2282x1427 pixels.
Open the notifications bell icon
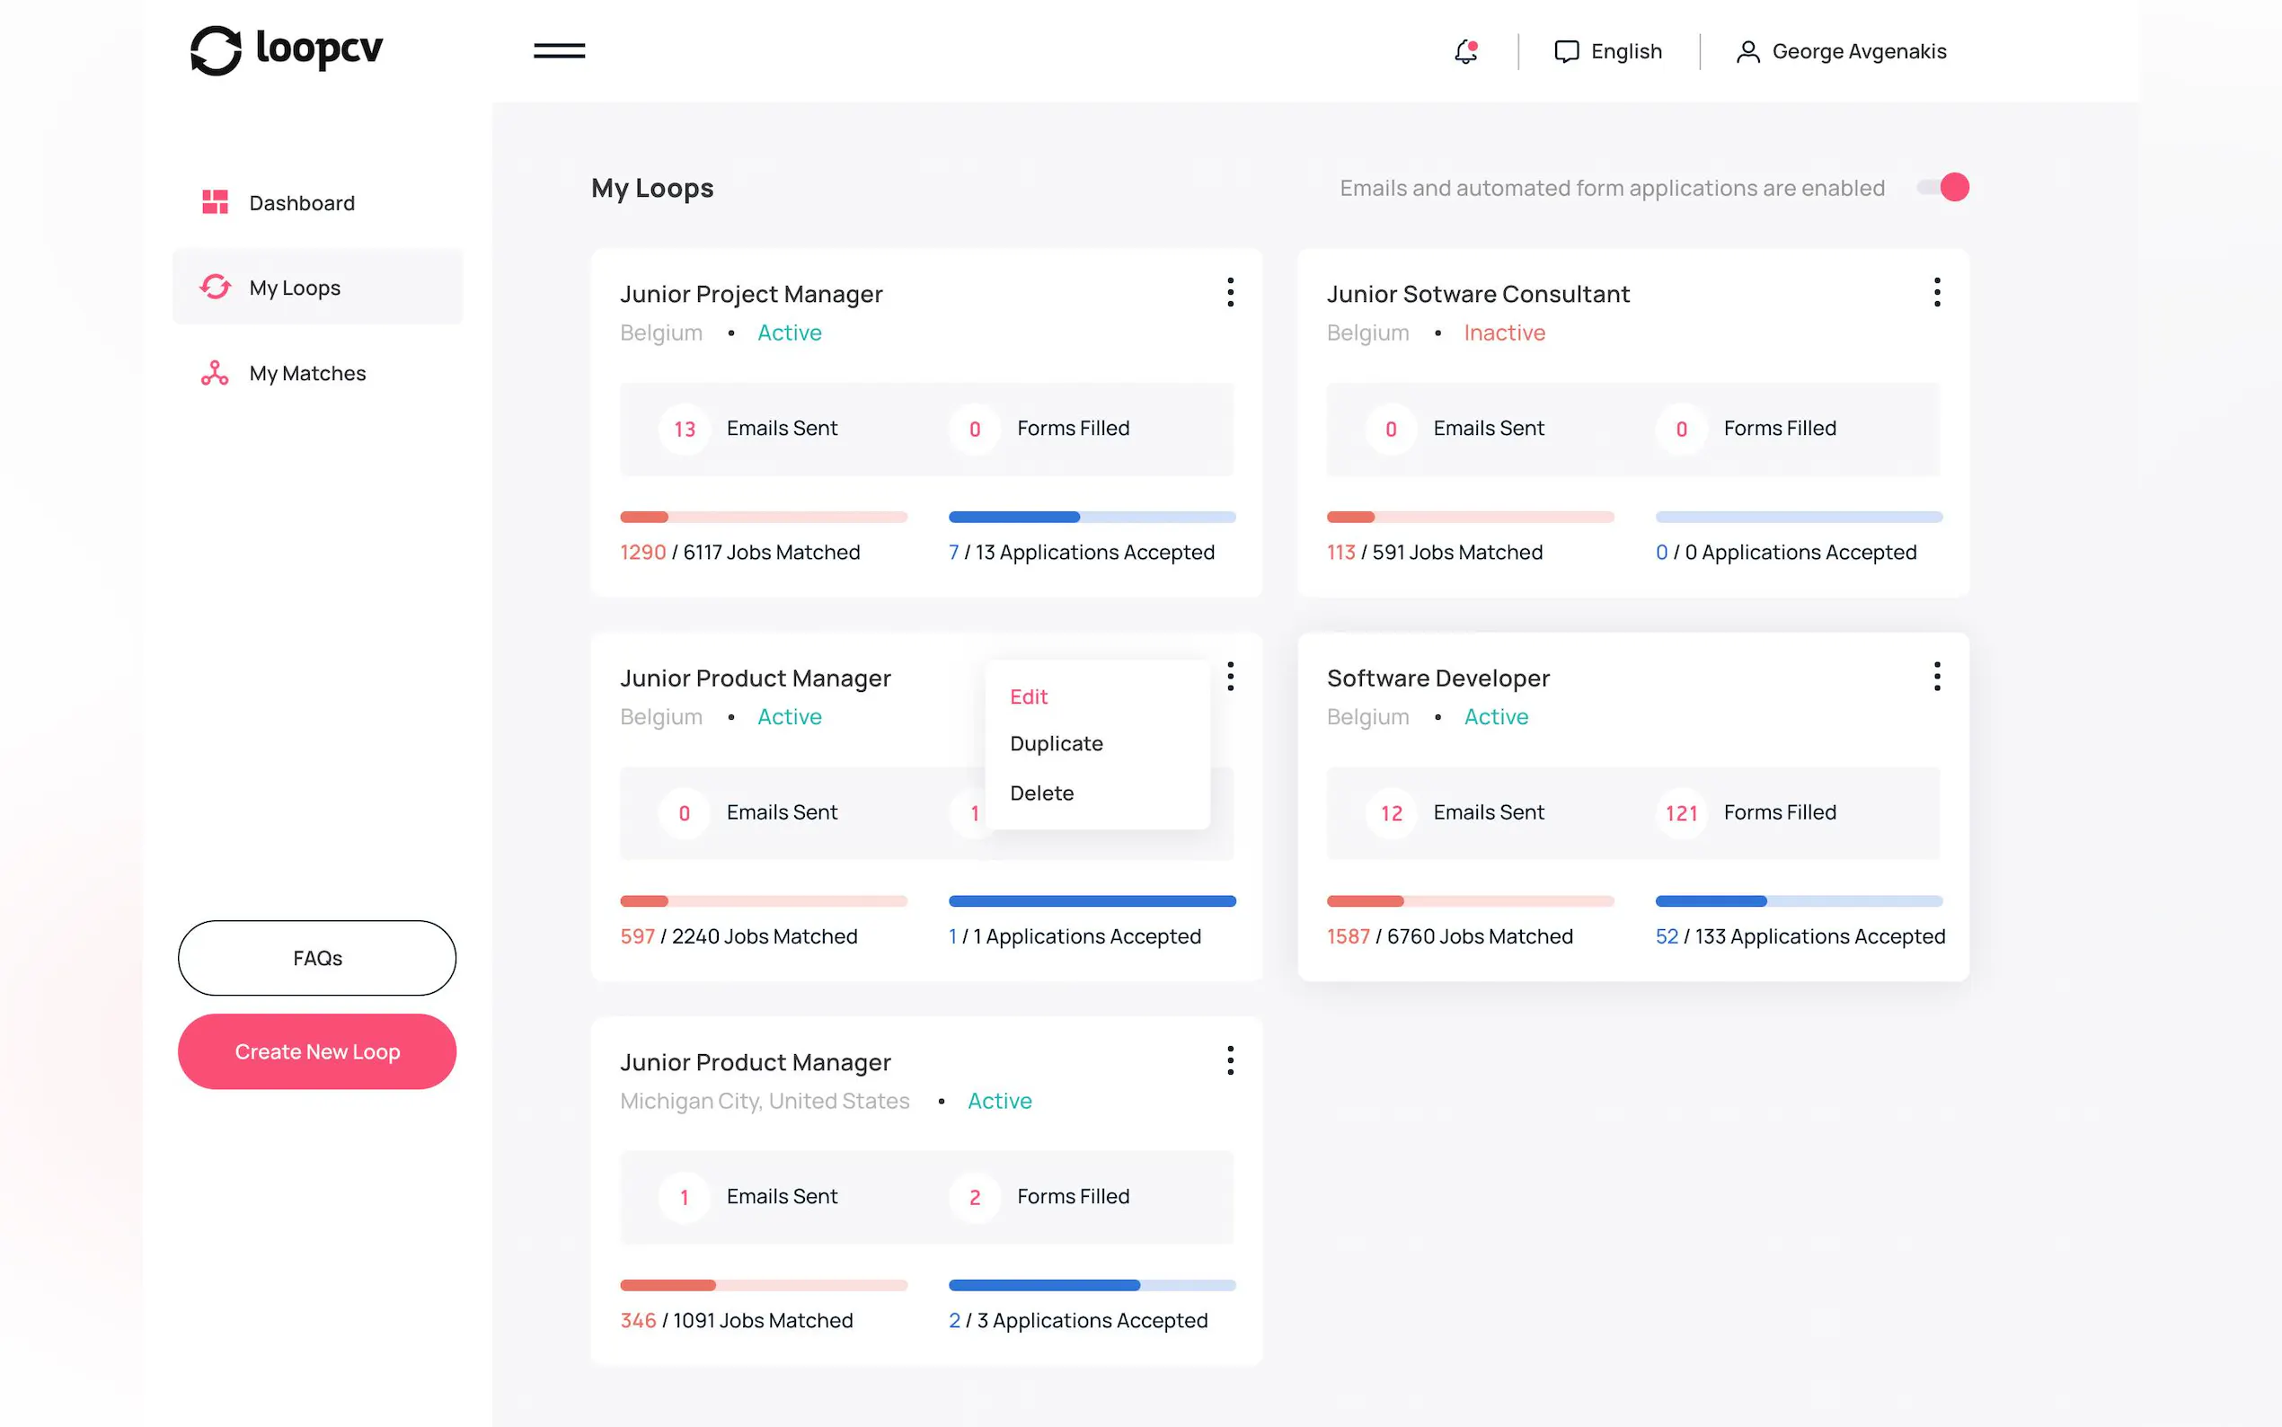click(1465, 51)
